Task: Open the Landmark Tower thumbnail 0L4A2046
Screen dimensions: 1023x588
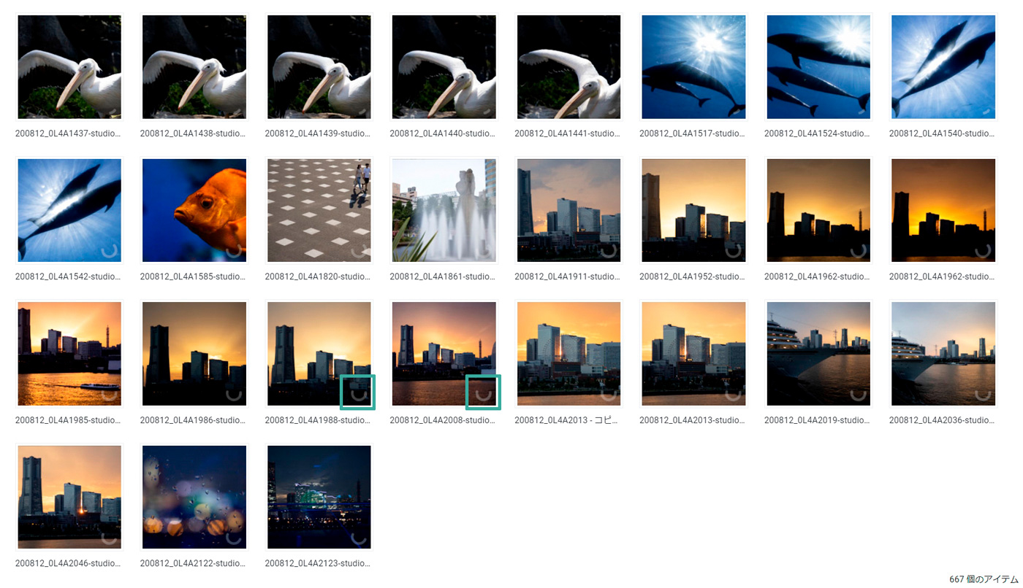Action: tap(69, 497)
